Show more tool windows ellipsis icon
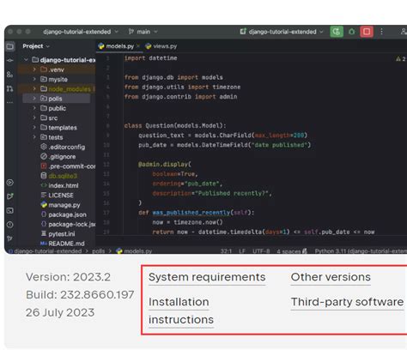407x350 pixels. pos(10,102)
